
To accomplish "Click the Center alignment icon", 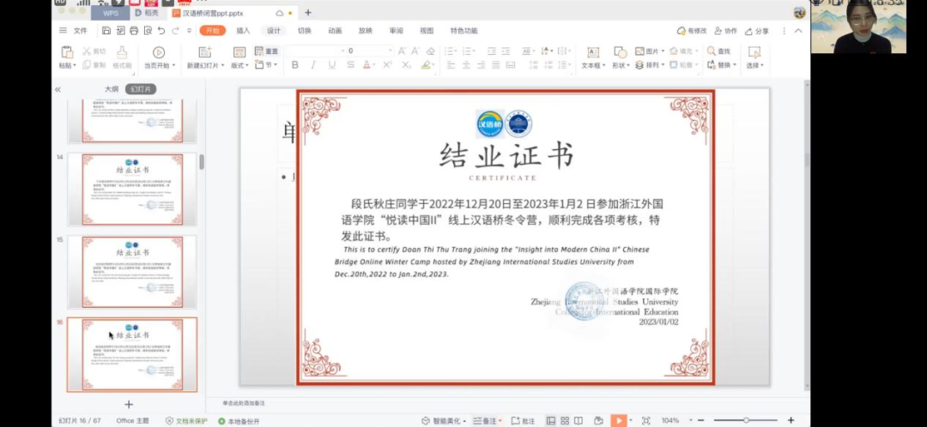I will (466, 65).
